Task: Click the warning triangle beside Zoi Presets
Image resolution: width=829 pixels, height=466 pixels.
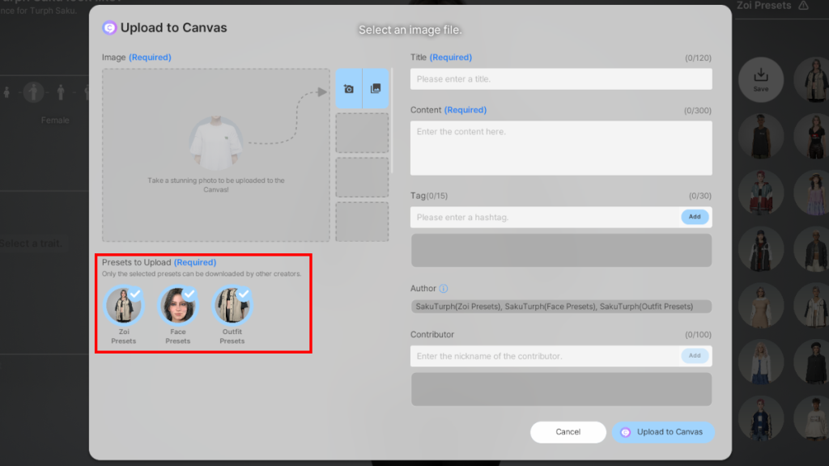Action: pos(803,6)
